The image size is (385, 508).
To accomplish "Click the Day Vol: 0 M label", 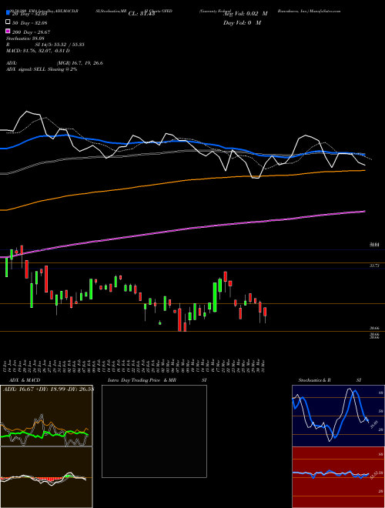I will click(x=242, y=22).
